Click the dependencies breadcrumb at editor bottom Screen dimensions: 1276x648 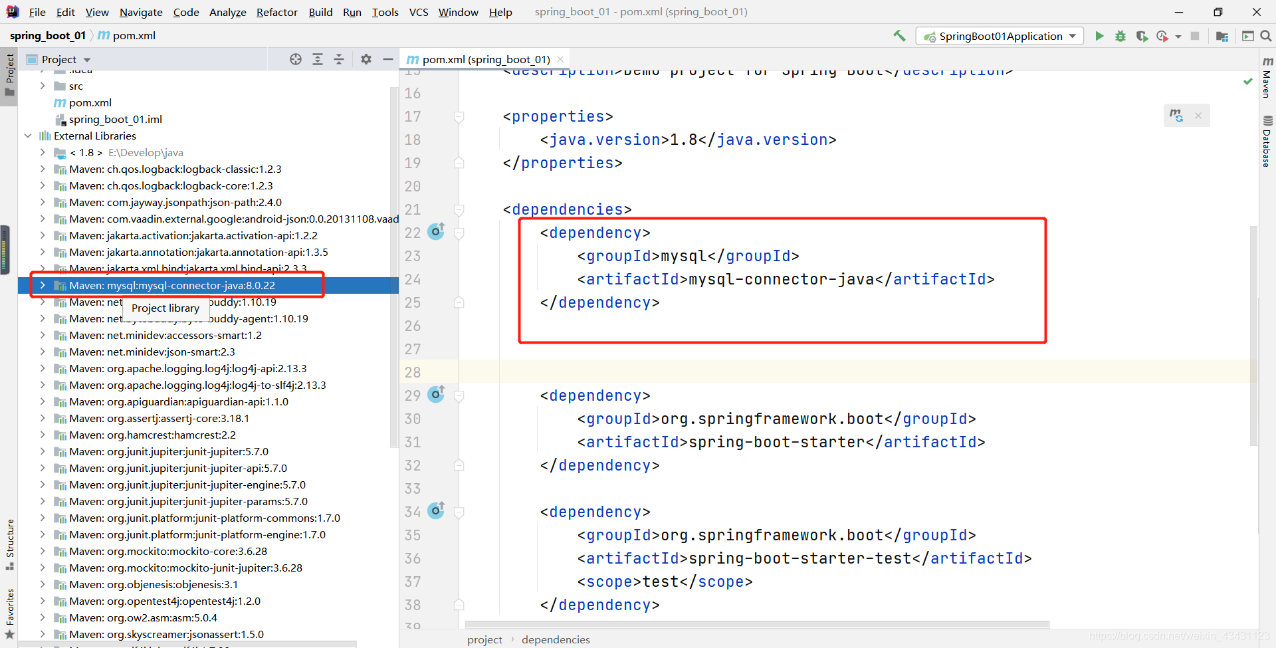pos(556,639)
